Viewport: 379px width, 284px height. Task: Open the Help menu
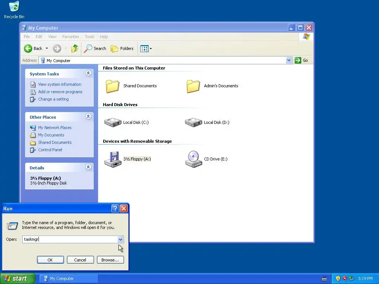coord(104,37)
